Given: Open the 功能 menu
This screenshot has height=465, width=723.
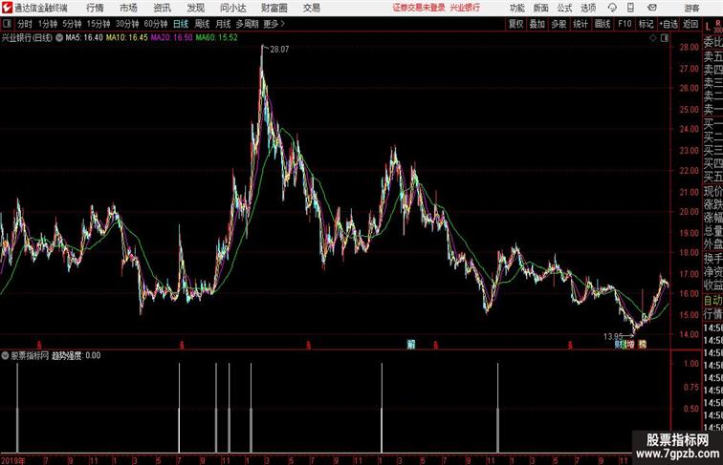Looking at the screenshot, I should tap(517, 8).
